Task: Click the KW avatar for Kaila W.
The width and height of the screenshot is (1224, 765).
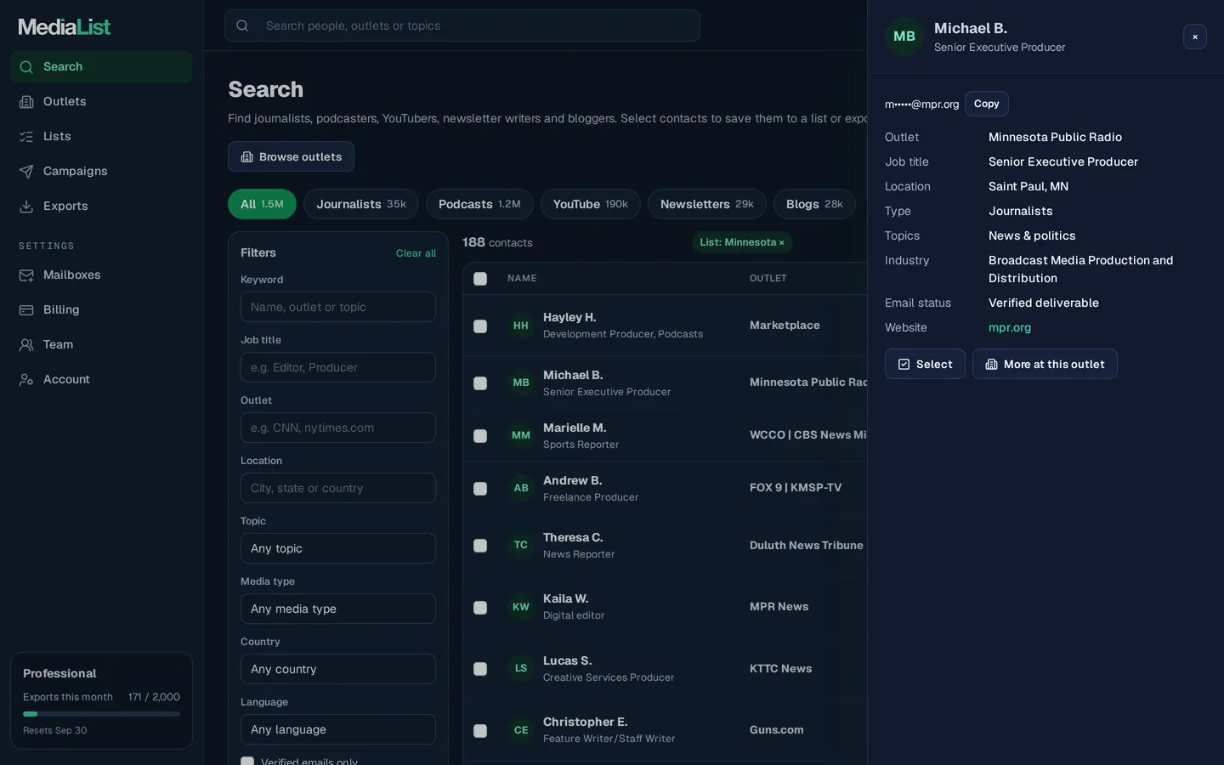Action: [x=521, y=607]
